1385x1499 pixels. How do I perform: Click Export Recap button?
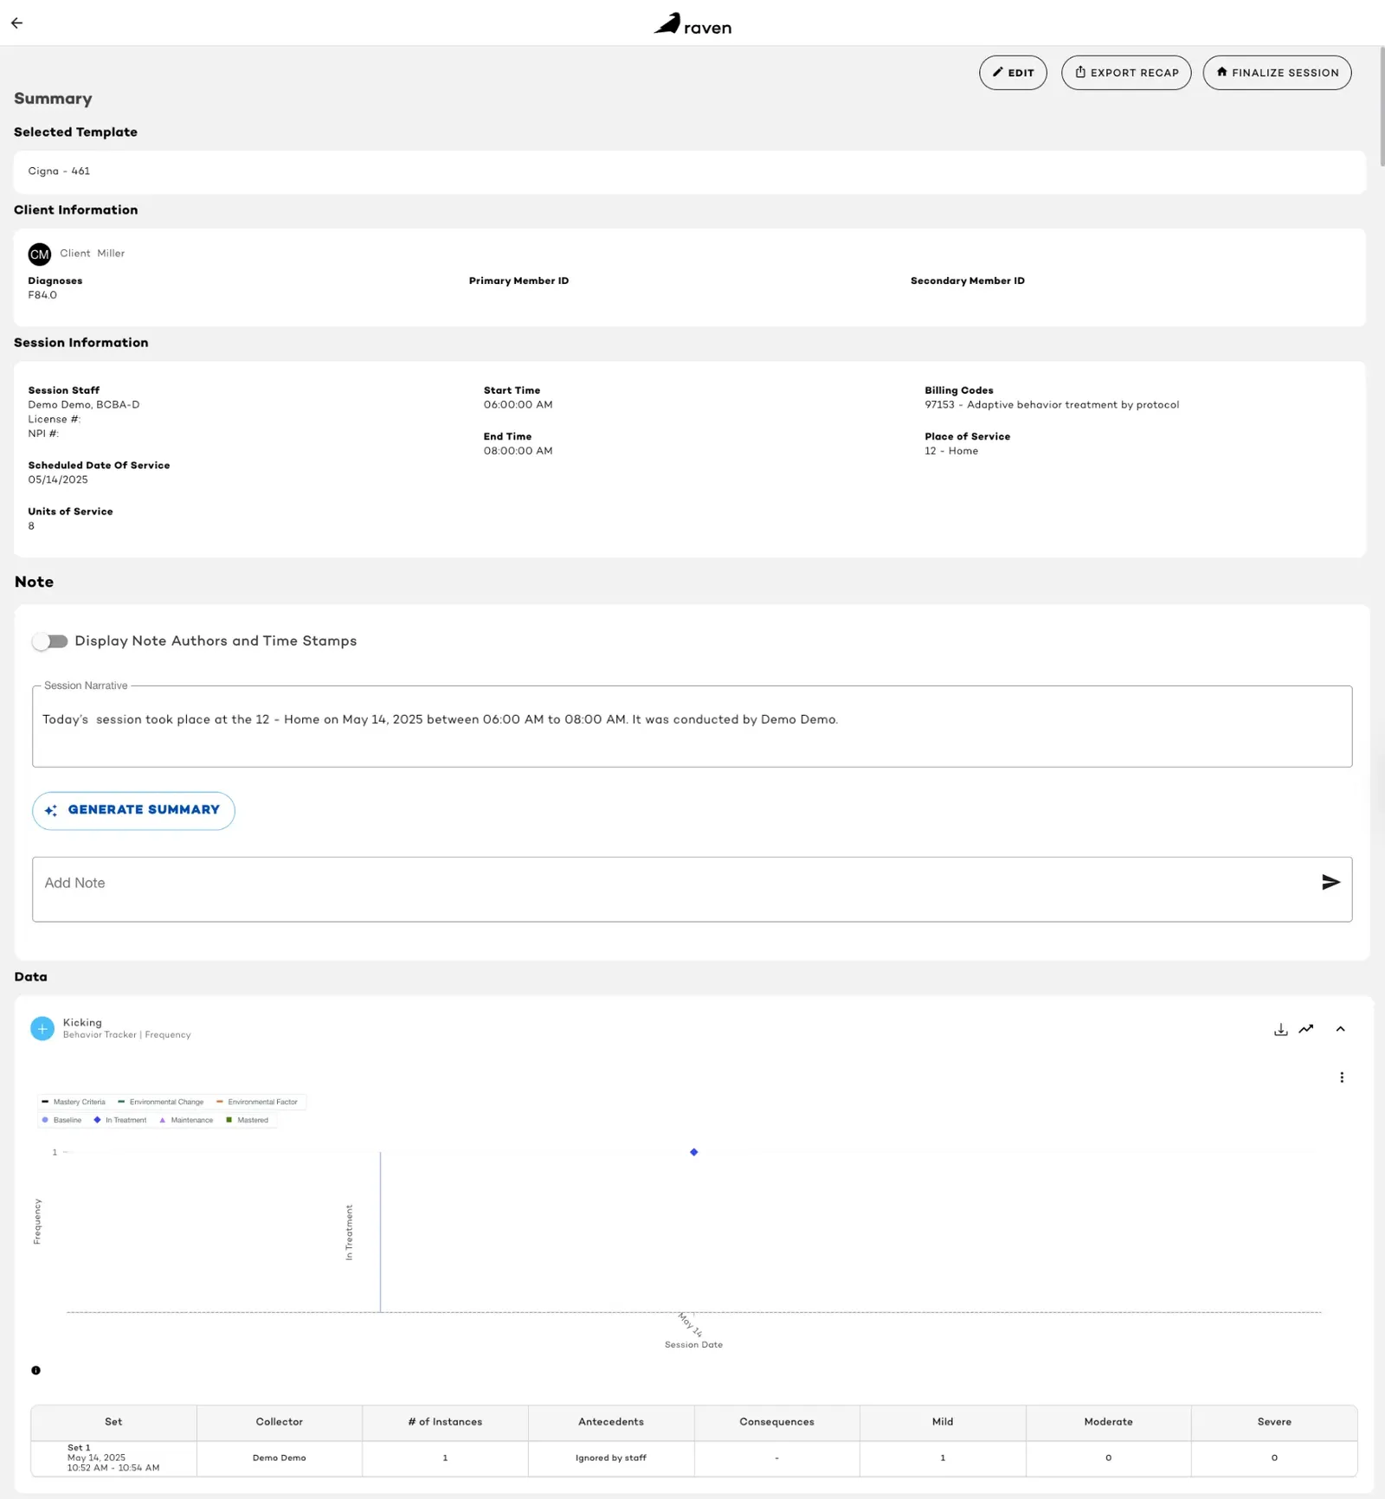tap(1126, 73)
